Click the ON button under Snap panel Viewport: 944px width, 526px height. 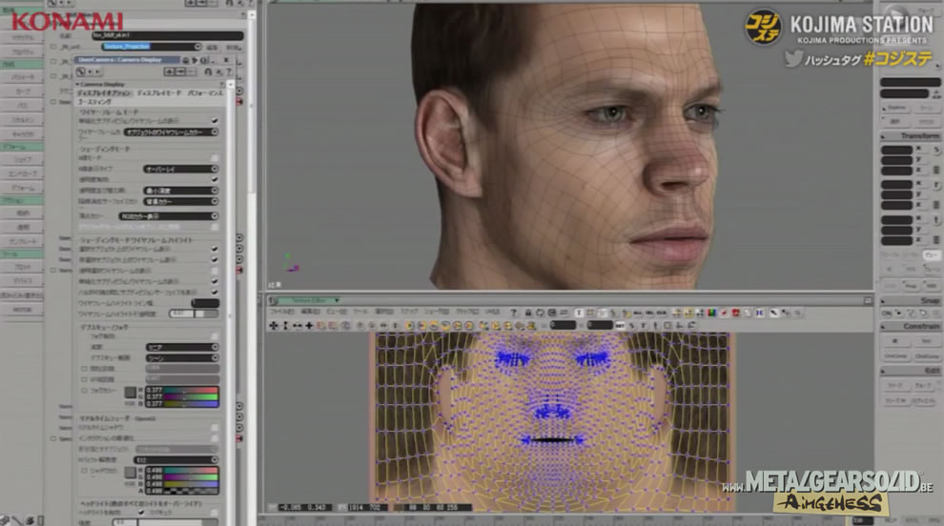click(887, 313)
